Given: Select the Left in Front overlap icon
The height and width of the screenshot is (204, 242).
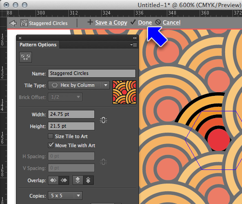Looking at the screenshot, I should (53, 180).
